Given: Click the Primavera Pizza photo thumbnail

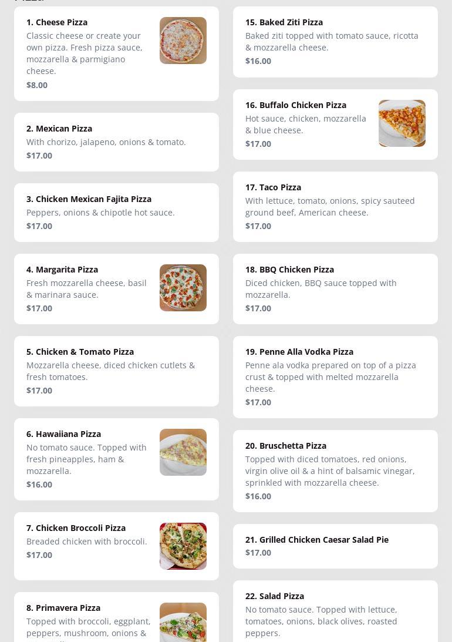Looking at the screenshot, I should tap(183, 623).
